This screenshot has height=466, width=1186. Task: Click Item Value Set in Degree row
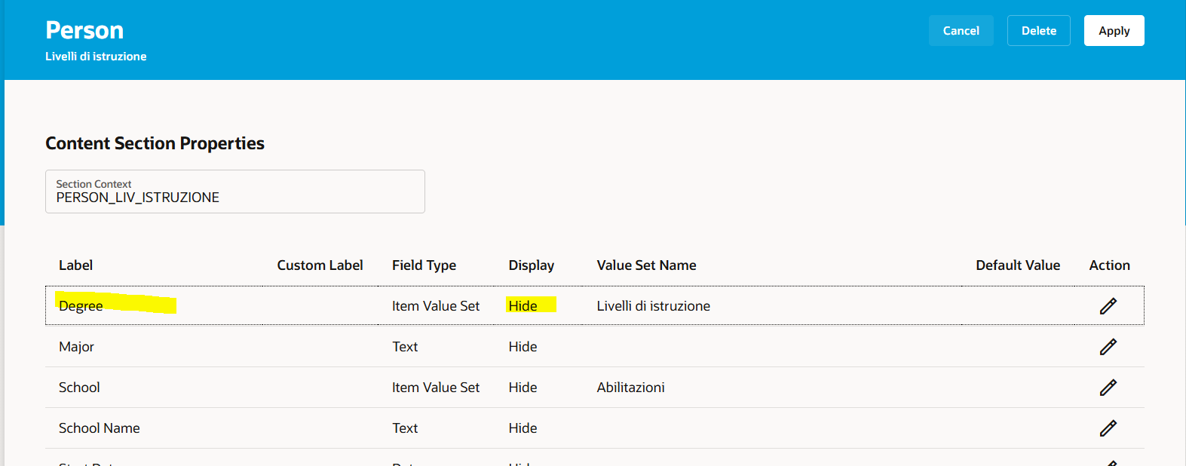point(436,306)
